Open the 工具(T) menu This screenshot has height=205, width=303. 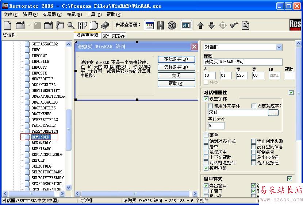(94, 15)
